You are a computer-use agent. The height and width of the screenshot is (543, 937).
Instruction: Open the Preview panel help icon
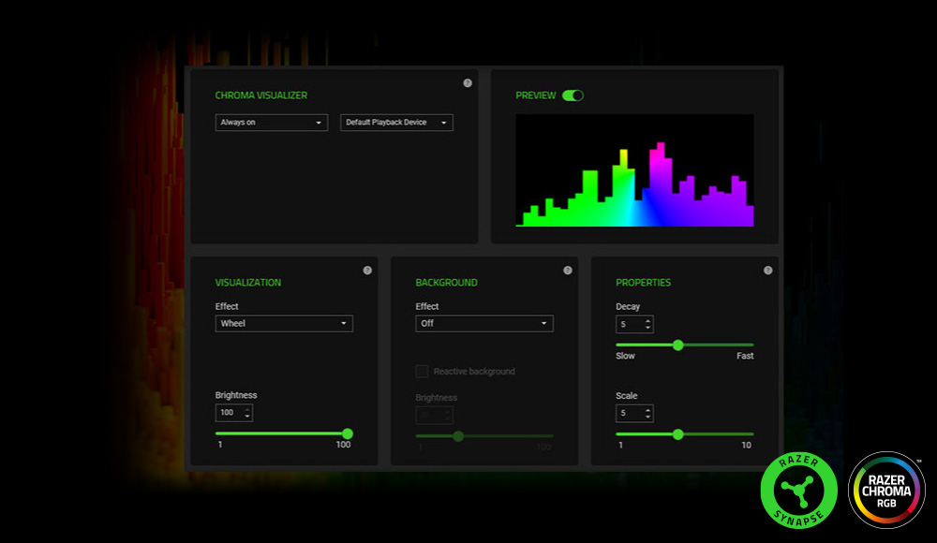click(767, 82)
